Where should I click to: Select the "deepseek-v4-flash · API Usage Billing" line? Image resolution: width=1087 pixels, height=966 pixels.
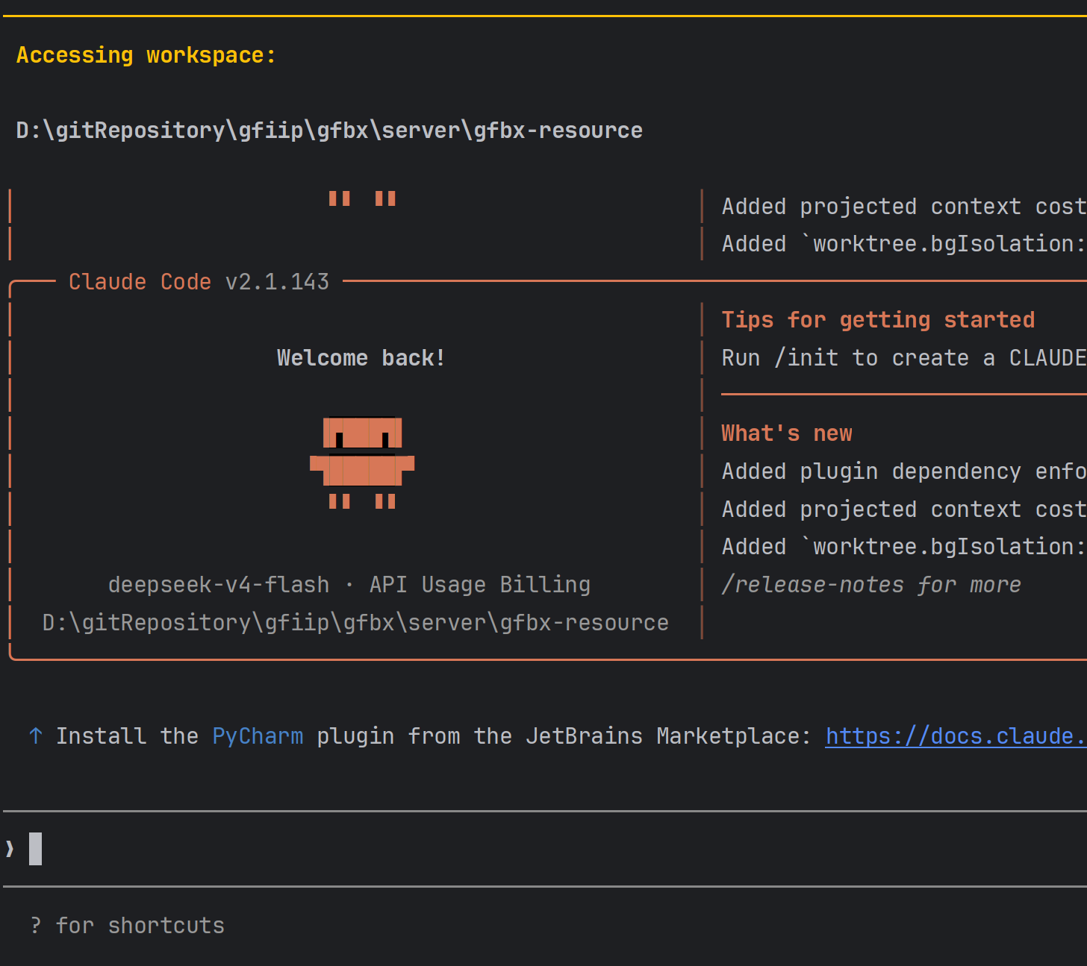coord(349,585)
